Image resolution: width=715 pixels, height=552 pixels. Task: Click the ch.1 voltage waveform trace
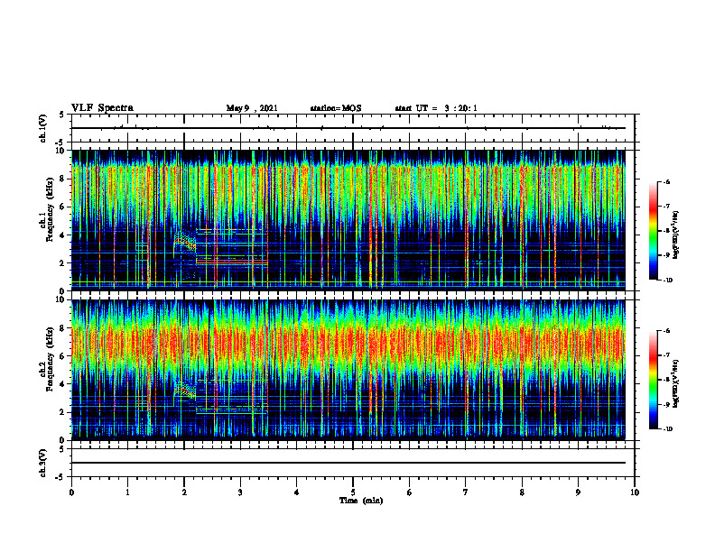point(348,128)
